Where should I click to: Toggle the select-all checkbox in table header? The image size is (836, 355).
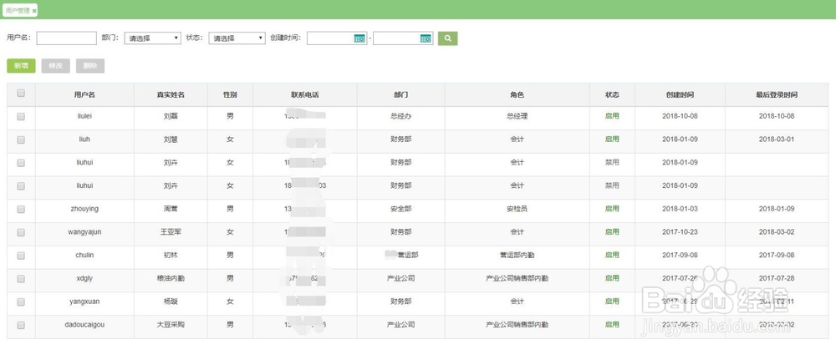click(x=22, y=94)
